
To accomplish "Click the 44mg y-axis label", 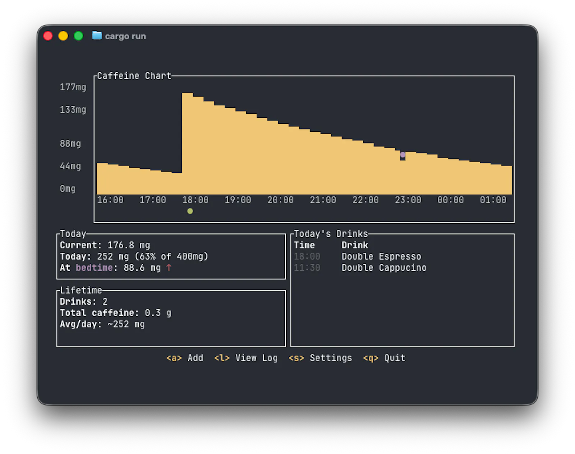I will 70,166.
